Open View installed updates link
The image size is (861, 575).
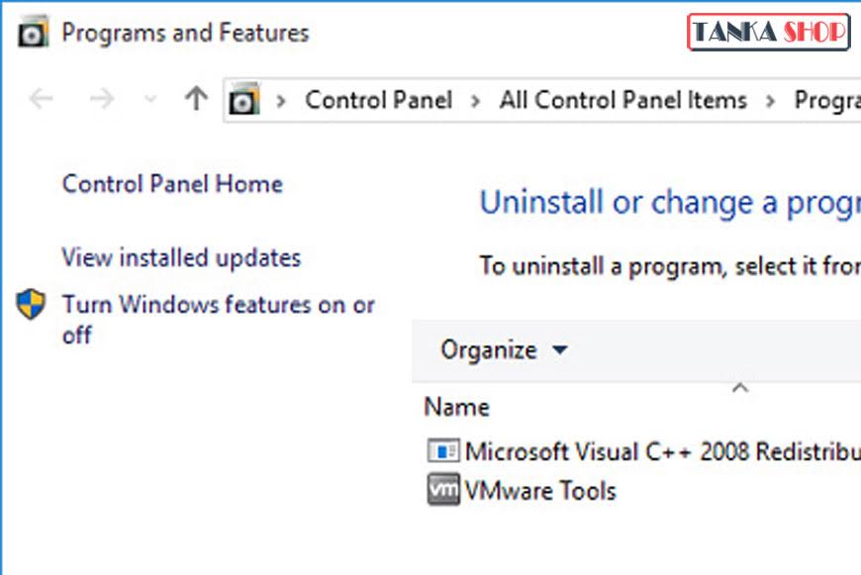[181, 258]
